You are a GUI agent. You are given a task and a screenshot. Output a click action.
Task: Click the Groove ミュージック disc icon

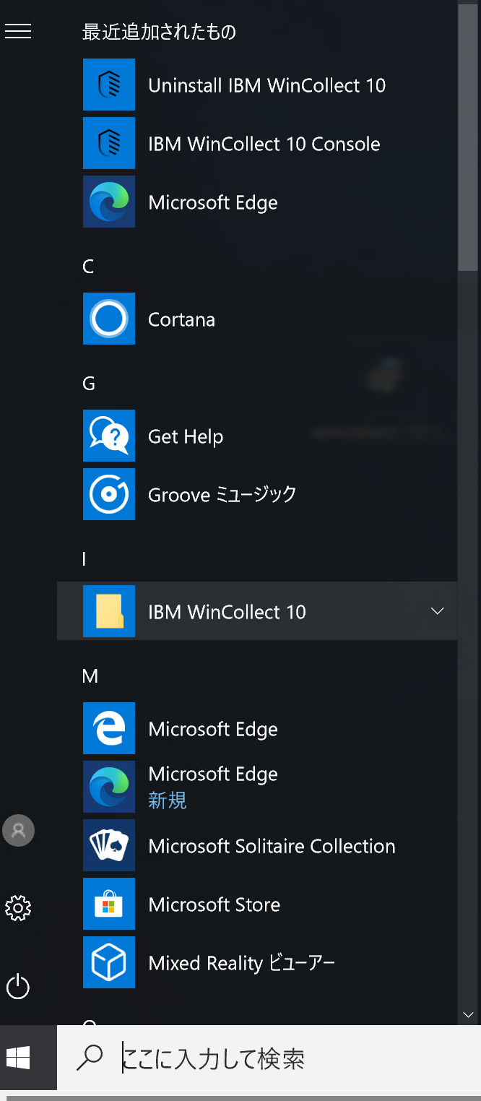(x=109, y=494)
